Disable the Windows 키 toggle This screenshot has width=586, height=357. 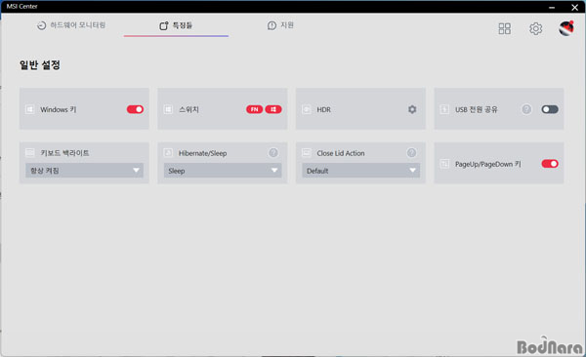click(136, 109)
